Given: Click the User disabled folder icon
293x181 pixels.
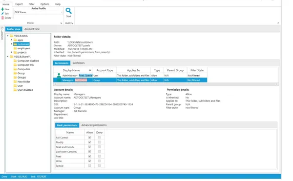Looking at the screenshot, I should point(15,90).
